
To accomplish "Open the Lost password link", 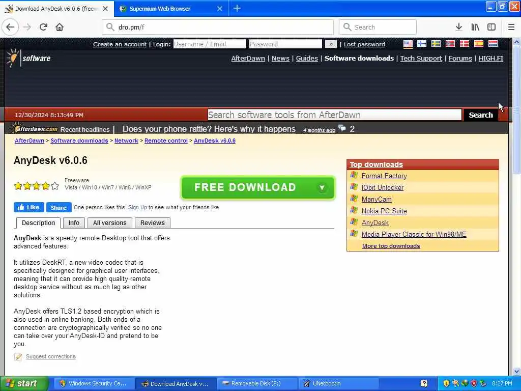I will pos(364,44).
